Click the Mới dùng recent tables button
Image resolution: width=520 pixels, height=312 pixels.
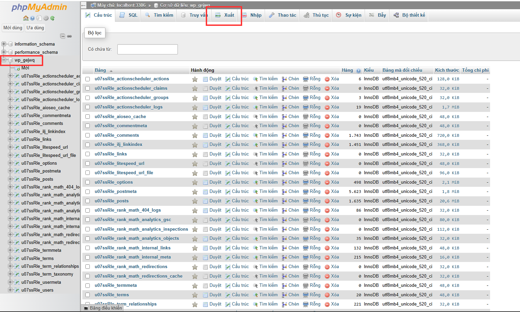coord(13,28)
